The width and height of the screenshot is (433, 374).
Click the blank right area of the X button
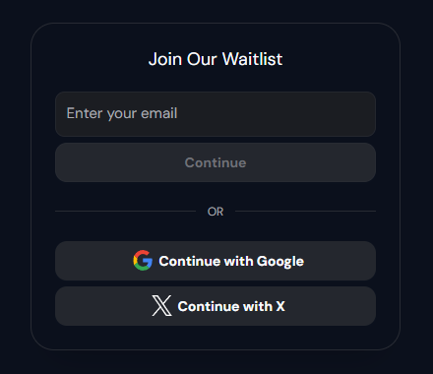[x=330, y=306]
